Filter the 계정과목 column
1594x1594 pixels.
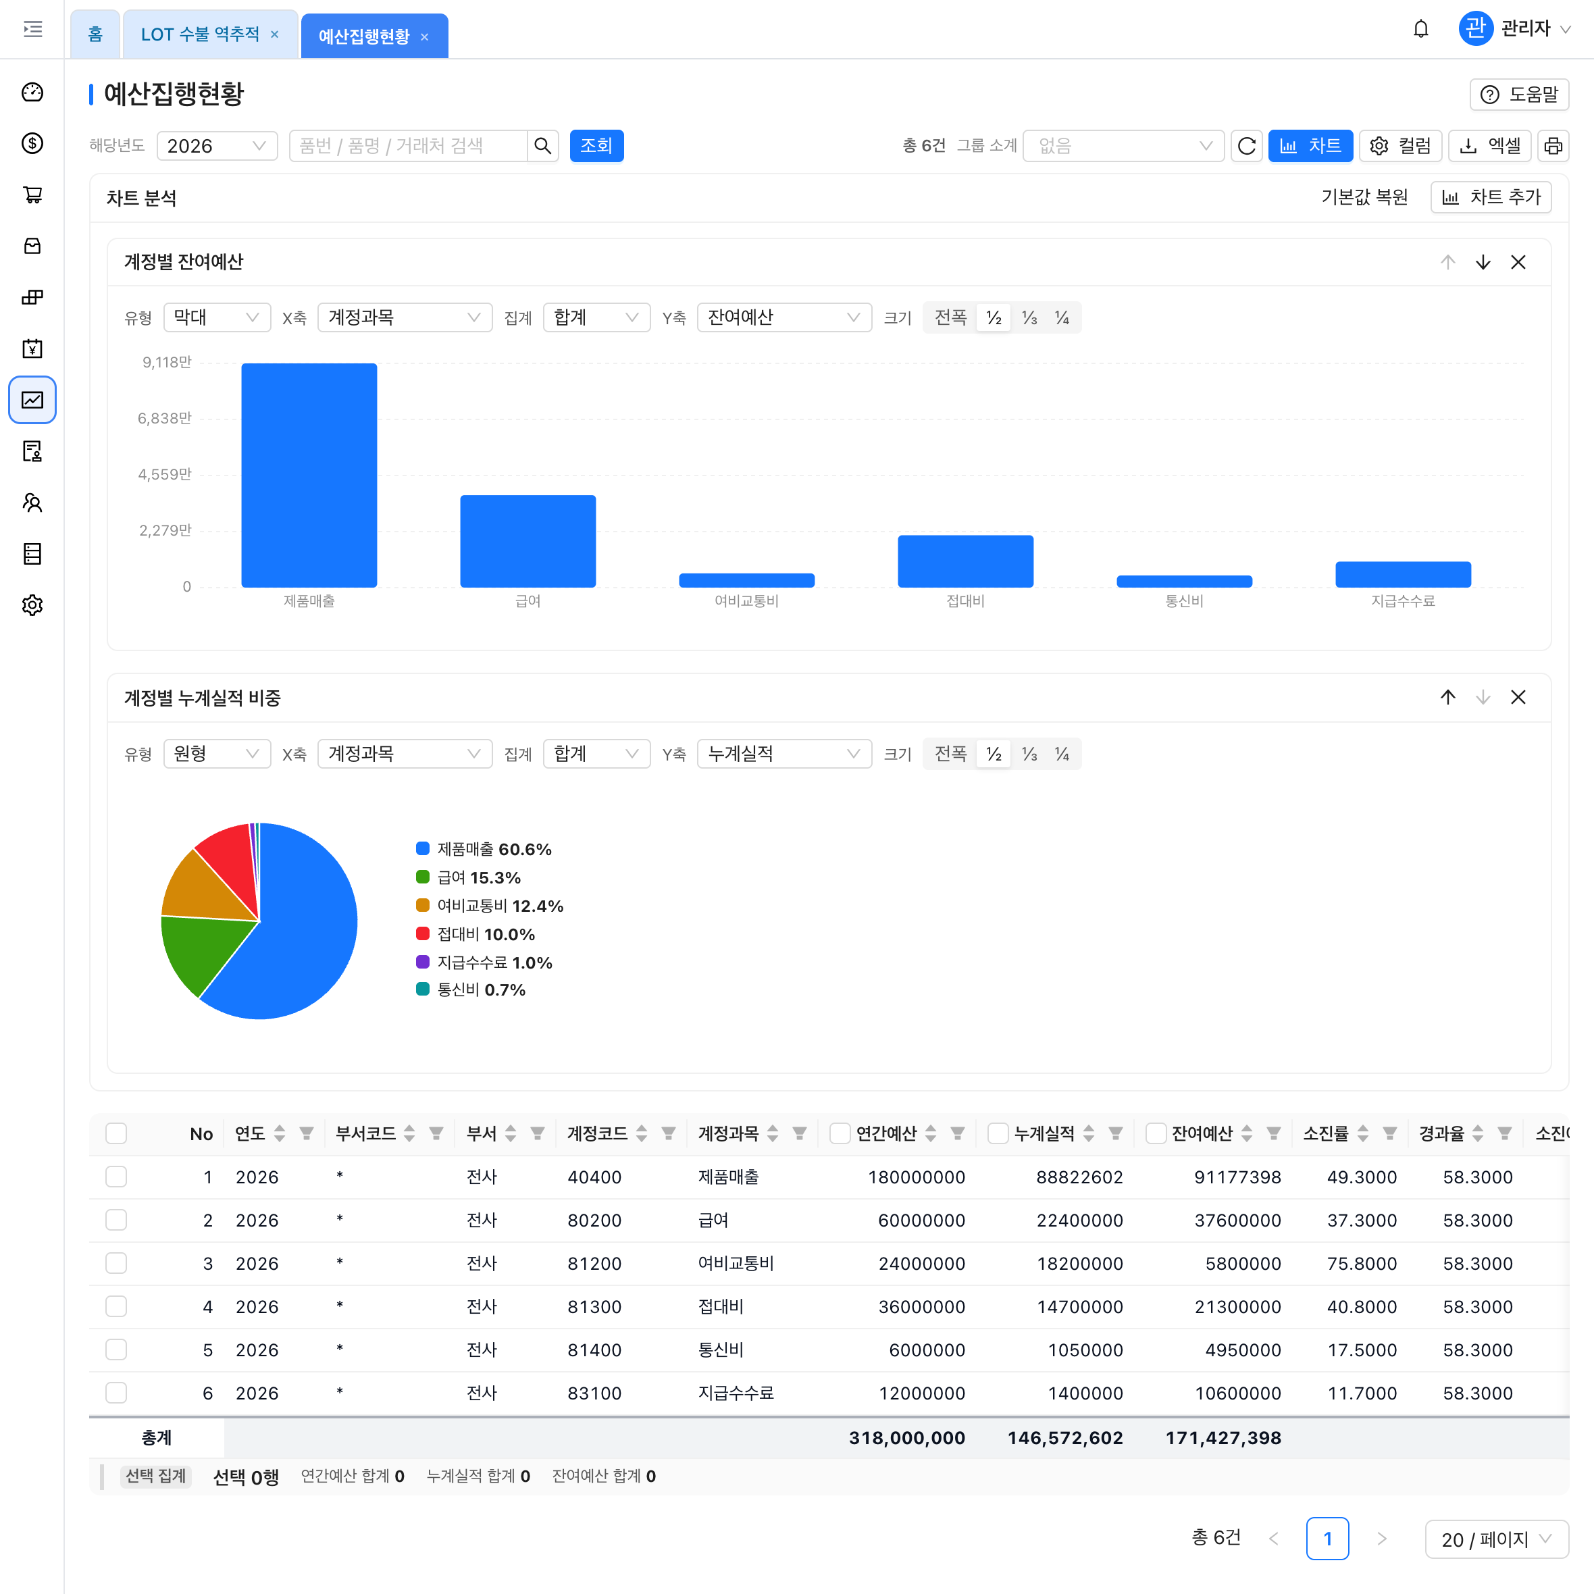800,1133
